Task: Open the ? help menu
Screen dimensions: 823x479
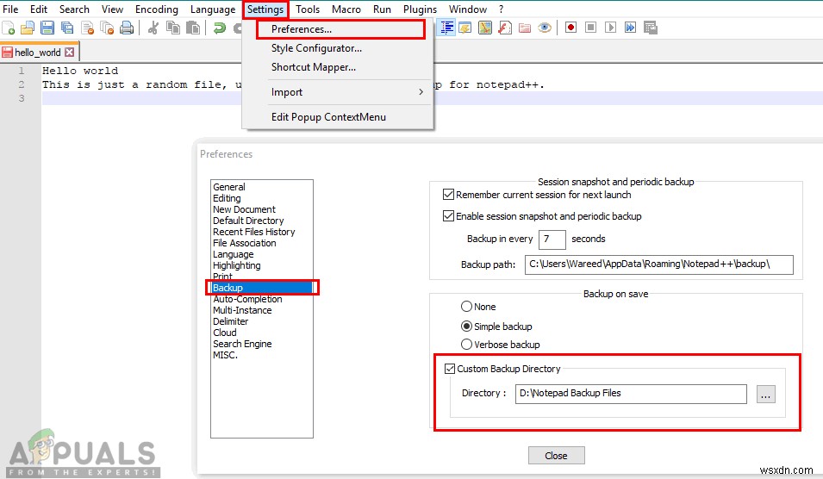Action: click(x=501, y=9)
